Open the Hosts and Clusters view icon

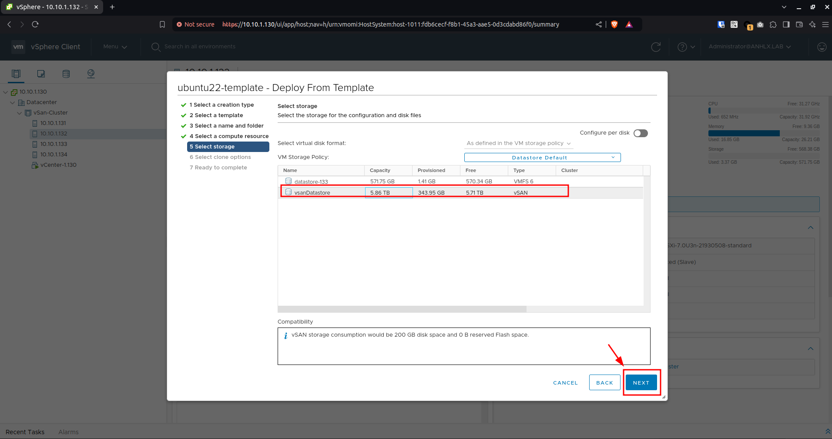click(x=16, y=74)
